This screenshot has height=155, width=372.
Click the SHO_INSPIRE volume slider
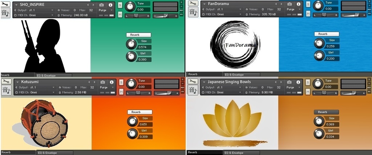click(166, 16)
